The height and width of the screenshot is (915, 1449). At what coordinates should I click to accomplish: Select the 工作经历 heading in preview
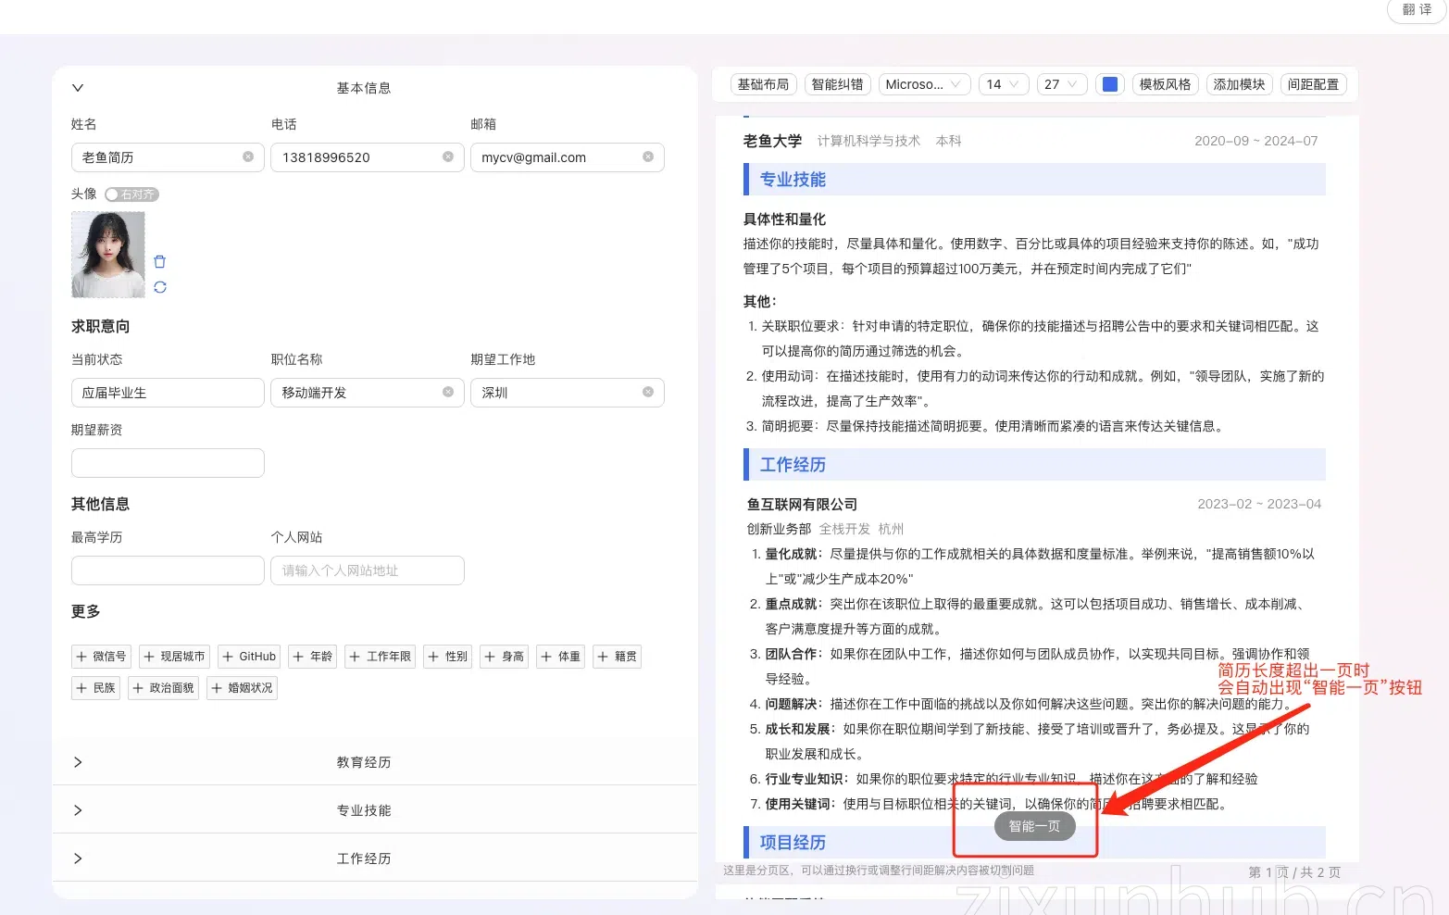point(793,465)
